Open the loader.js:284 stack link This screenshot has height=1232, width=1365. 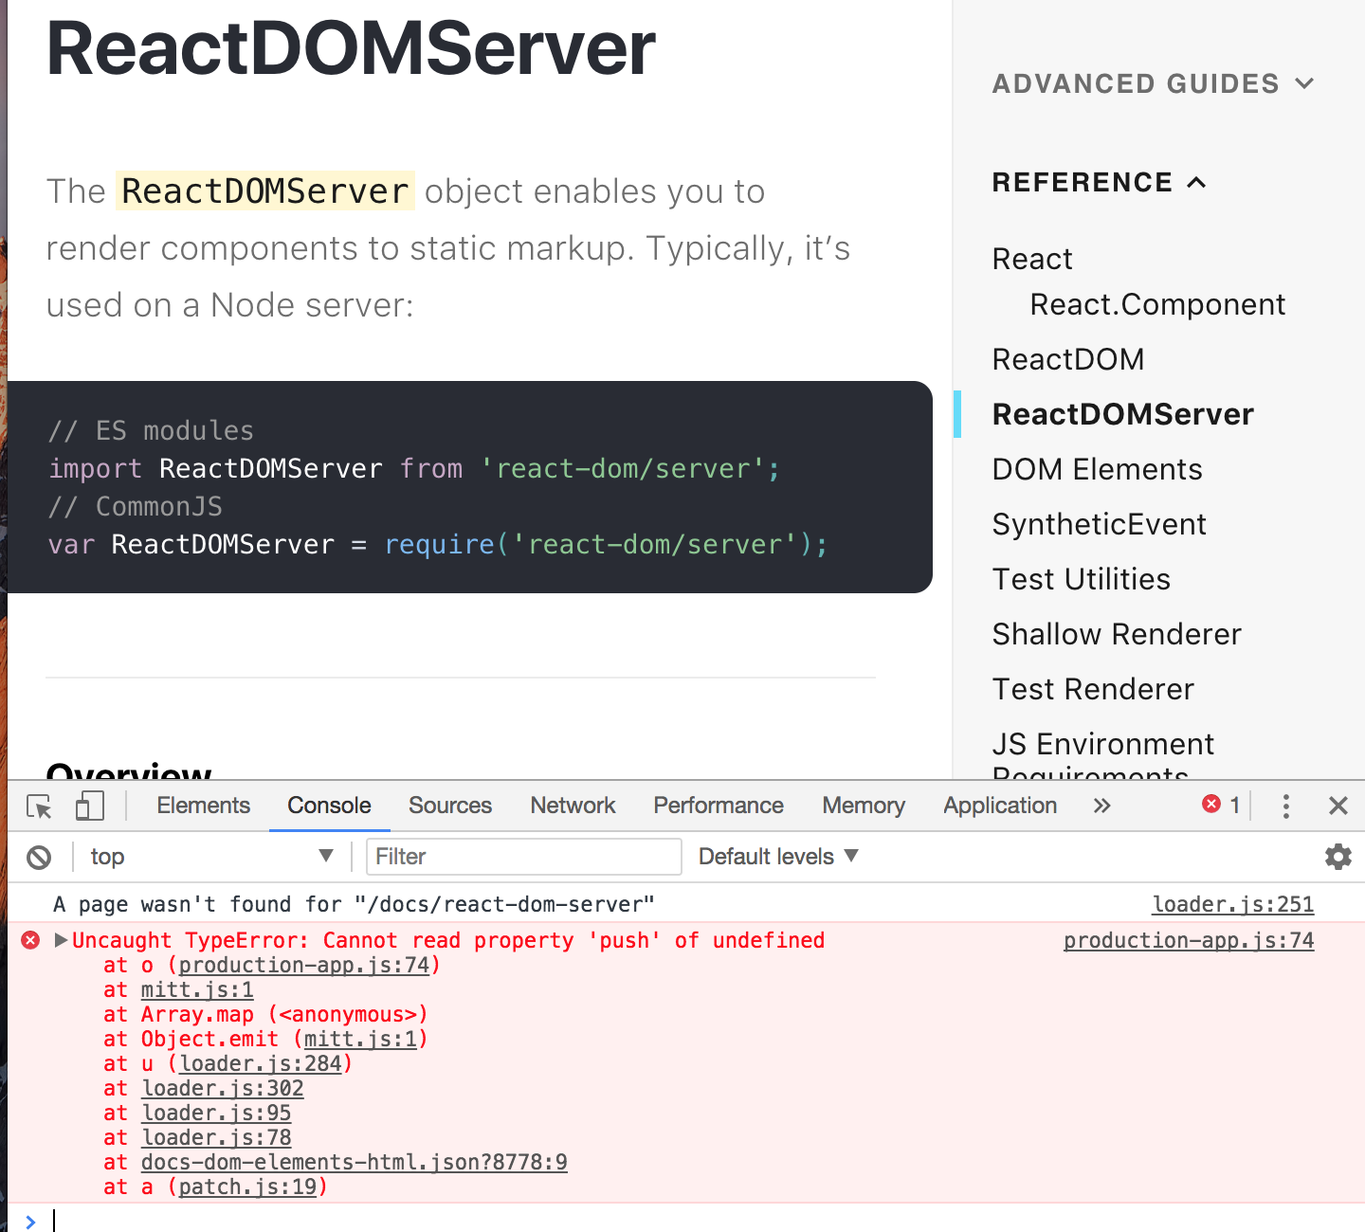[261, 1063]
